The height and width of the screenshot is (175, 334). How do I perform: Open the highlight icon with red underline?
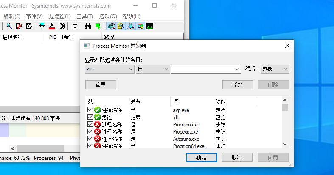coord(52,26)
